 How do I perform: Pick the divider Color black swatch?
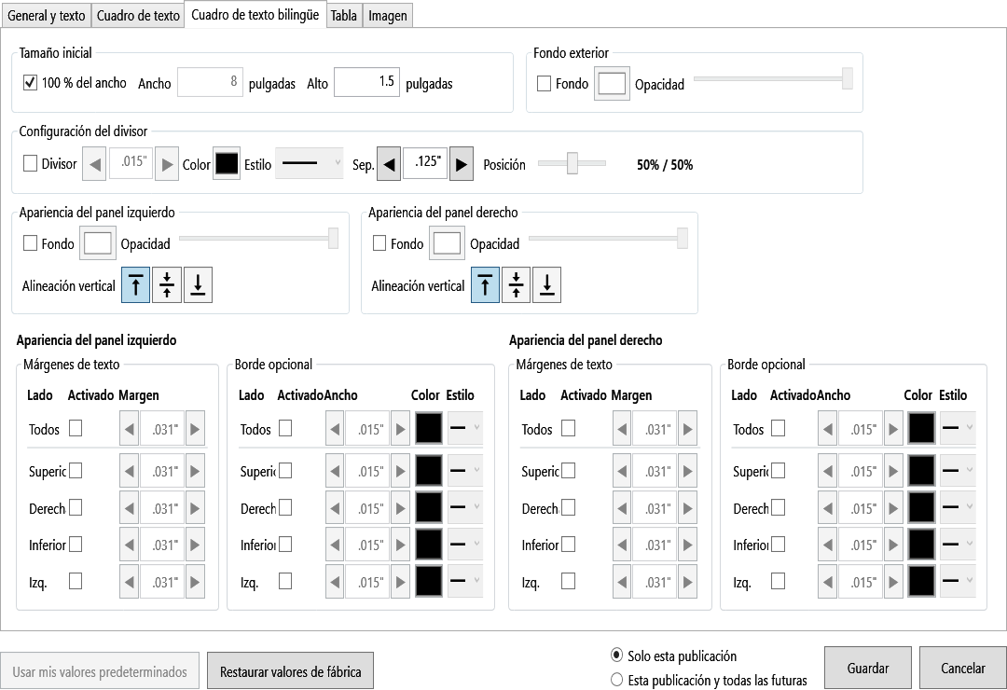227,163
